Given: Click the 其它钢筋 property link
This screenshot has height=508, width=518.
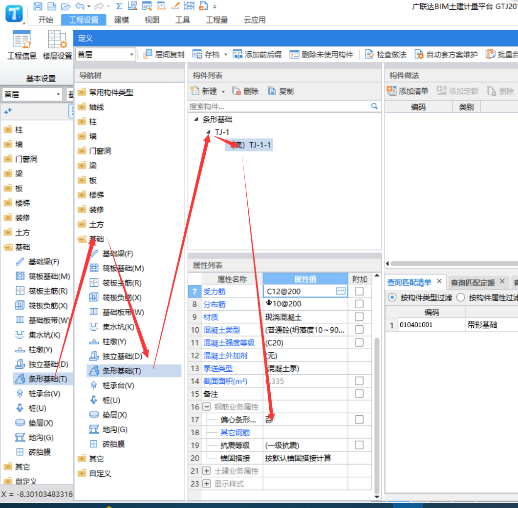Looking at the screenshot, I should click(235, 432).
